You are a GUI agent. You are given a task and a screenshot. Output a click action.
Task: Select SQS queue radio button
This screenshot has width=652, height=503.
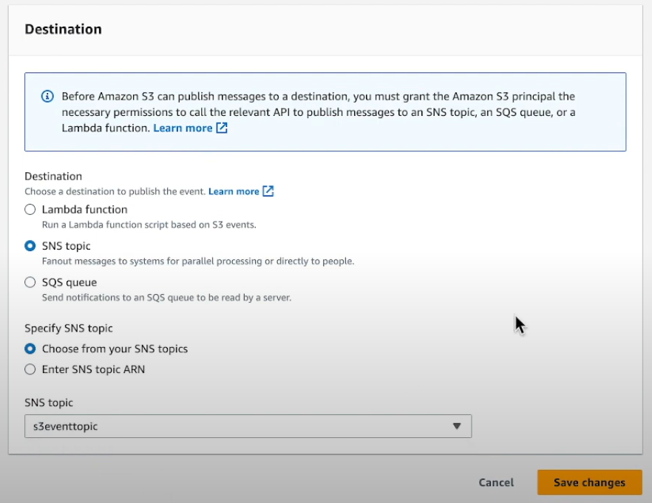[30, 282]
